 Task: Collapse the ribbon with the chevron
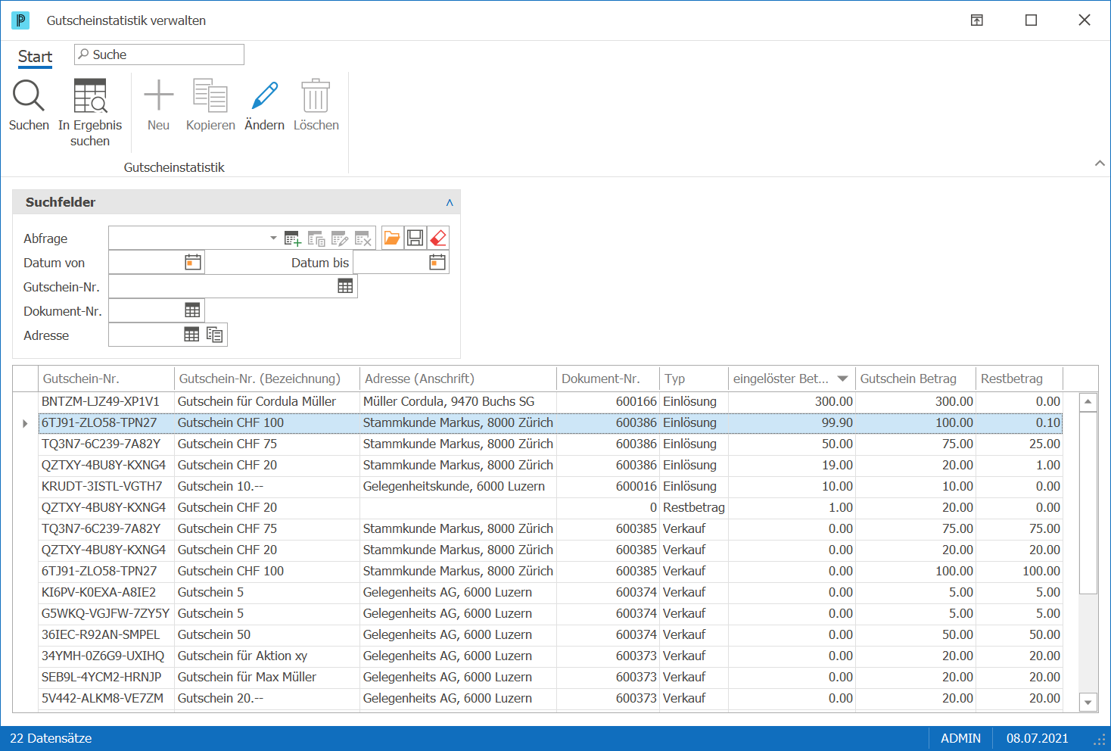coord(1100,164)
